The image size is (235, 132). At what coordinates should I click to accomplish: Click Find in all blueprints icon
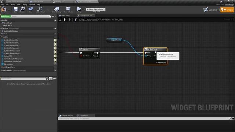pyautogui.click(x=233, y=119)
